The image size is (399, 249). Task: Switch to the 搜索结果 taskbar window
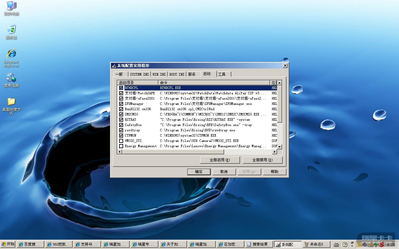(x=259, y=244)
